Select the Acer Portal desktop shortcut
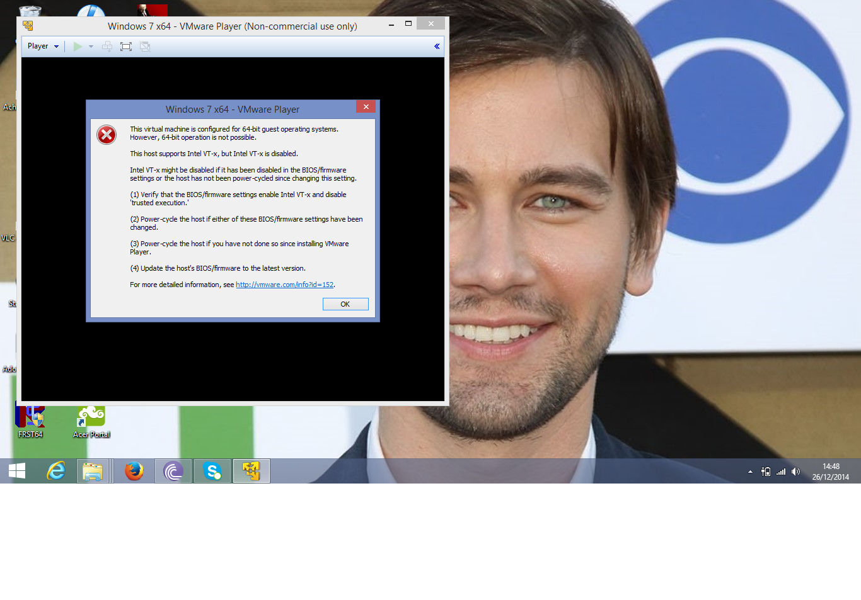861x600 pixels. 92,422
